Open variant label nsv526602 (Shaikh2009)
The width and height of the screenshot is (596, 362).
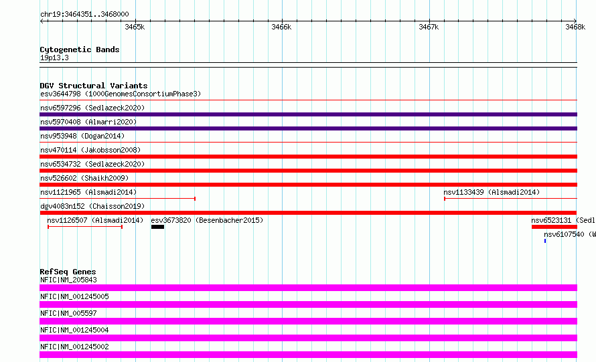(84, 178)
